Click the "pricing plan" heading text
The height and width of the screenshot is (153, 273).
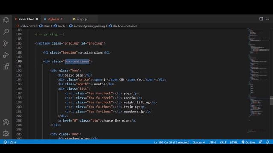click(x=90, y=52)
